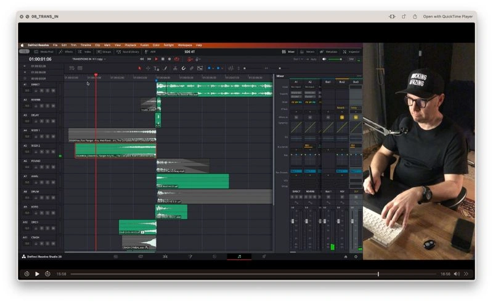Viewport: 493px width, 303px height.
Task: Select the Pencil draw tool
Action: tap(166, 68)
